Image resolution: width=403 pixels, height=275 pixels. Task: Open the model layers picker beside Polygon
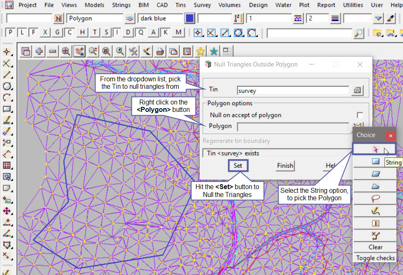(130, 19)
